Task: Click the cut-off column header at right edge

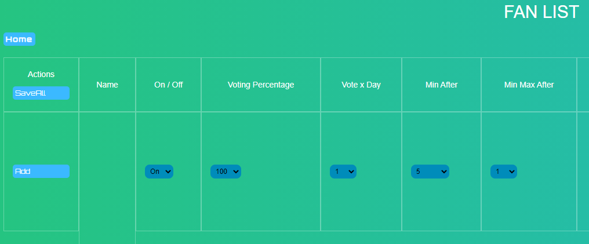Action: point(583,85)
